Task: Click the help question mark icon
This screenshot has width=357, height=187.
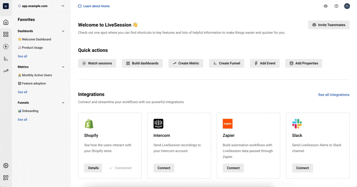Action: click(x=336, y=6)
